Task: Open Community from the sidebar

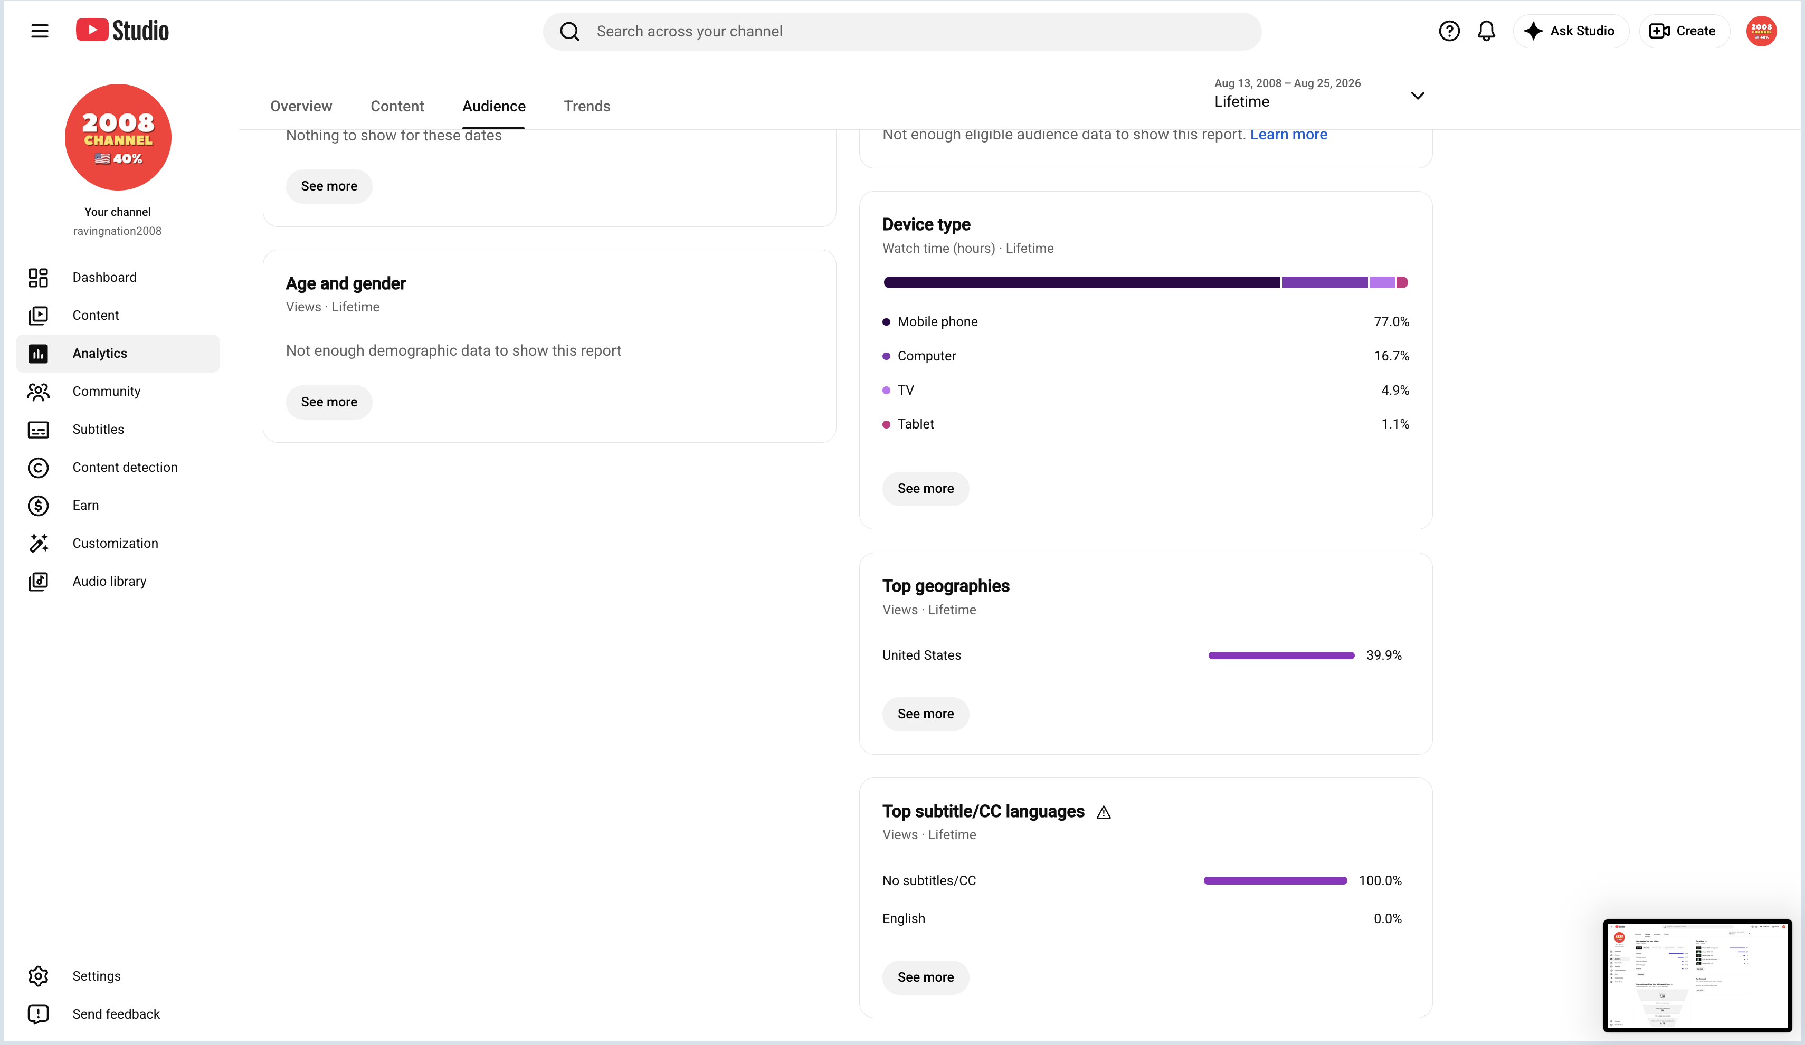Action: coord(118,391)
